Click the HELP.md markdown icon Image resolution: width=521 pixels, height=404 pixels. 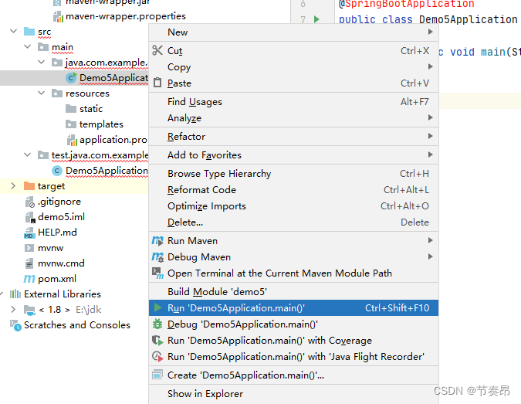[x=29, y=233]
